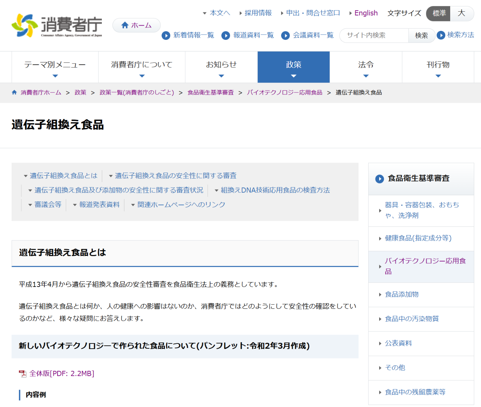This screenshot has height=407, width=481.
Task: Switch to the English site link
Action: click(x=366, y=13)
